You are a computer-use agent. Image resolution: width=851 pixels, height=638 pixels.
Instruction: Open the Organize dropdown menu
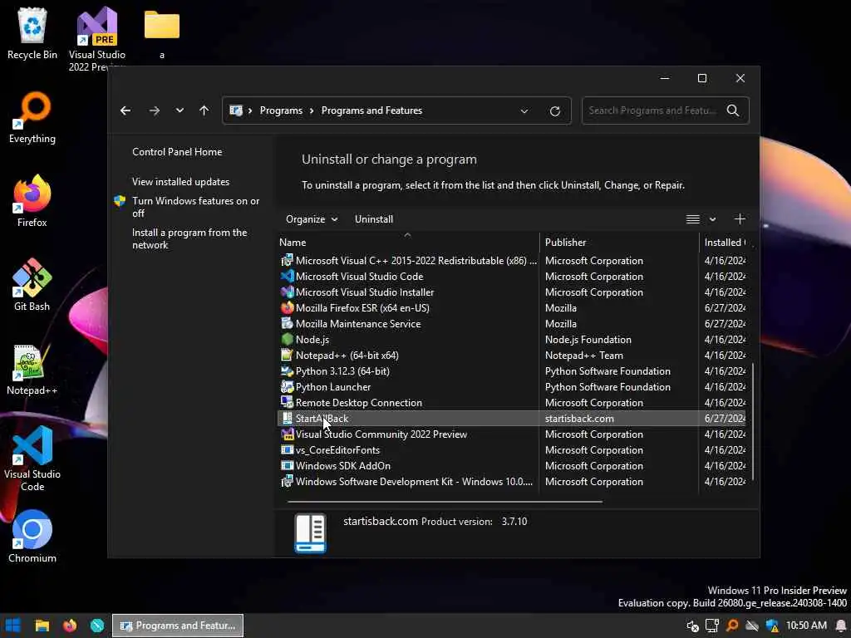[x=312, y=219]
